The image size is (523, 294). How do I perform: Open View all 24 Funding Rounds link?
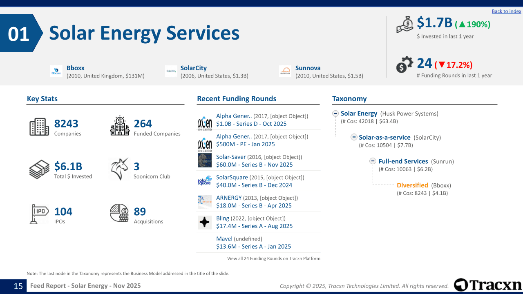click(x=273, y=258)
